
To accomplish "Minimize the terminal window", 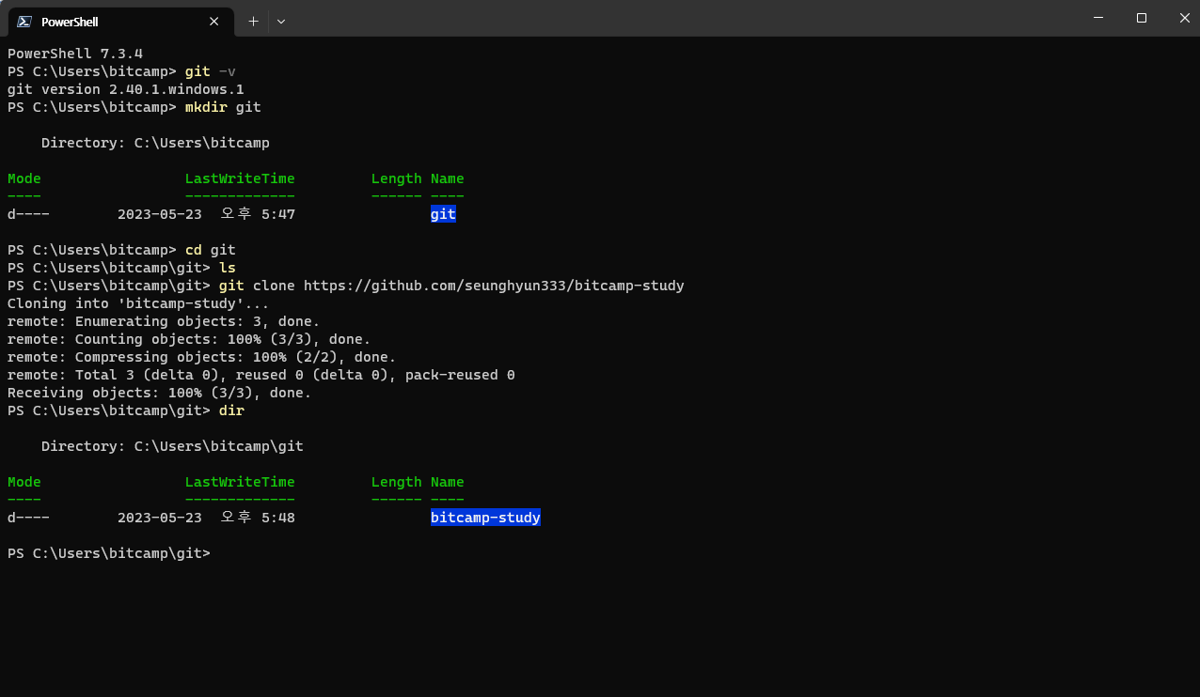I will coord(1097,18).
